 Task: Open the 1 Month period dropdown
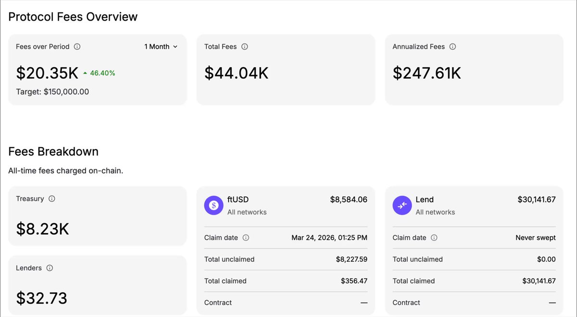coord(161,47)
